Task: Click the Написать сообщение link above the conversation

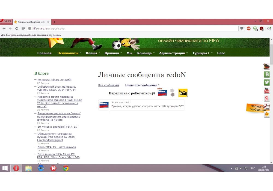Action: click(x=141, y=85)
